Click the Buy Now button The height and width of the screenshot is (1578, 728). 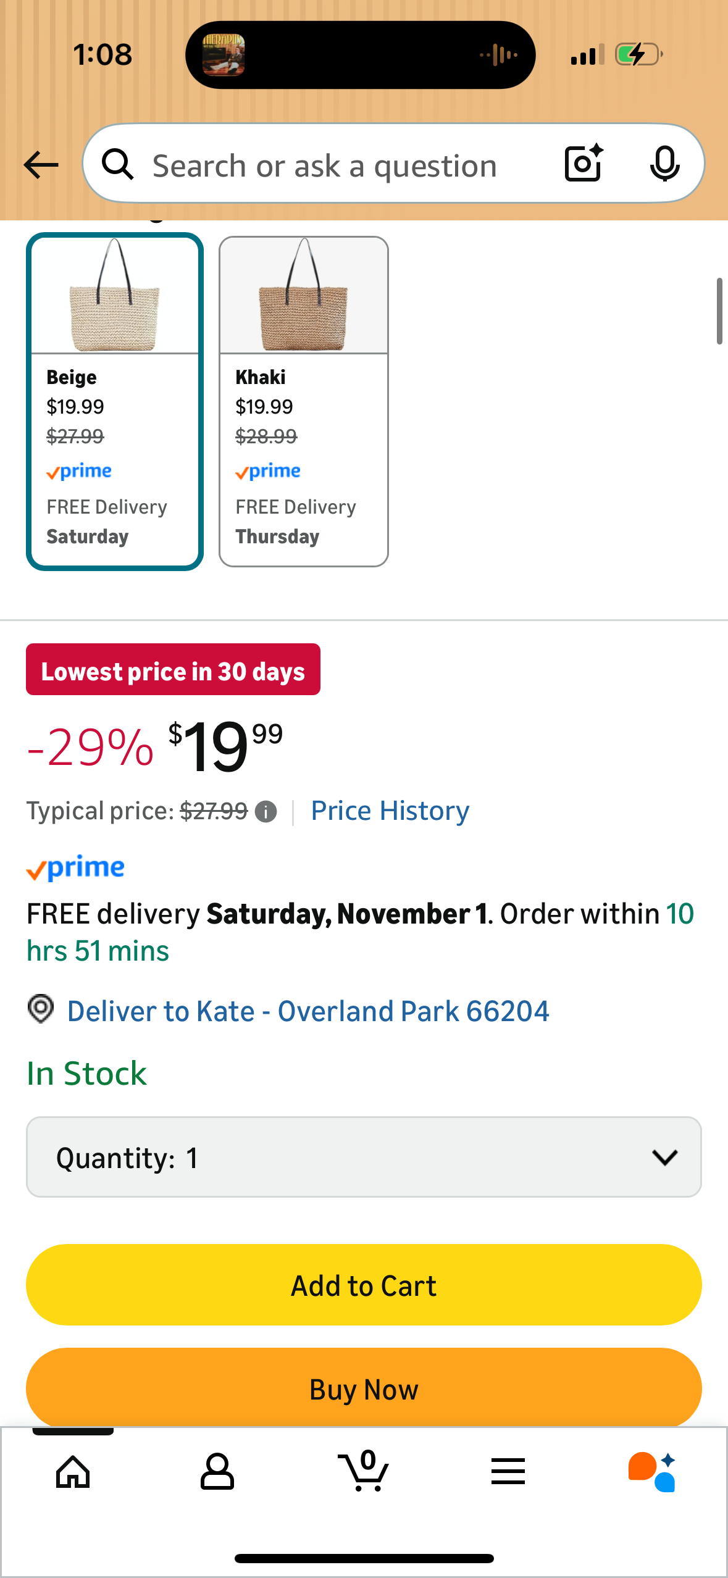click(364, 1389)
